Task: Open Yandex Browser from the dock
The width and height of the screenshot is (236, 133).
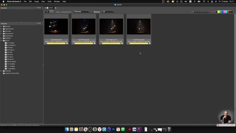Action: [100, 129]
